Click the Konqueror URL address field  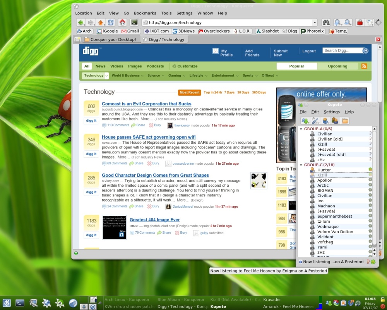pos(227,22)
